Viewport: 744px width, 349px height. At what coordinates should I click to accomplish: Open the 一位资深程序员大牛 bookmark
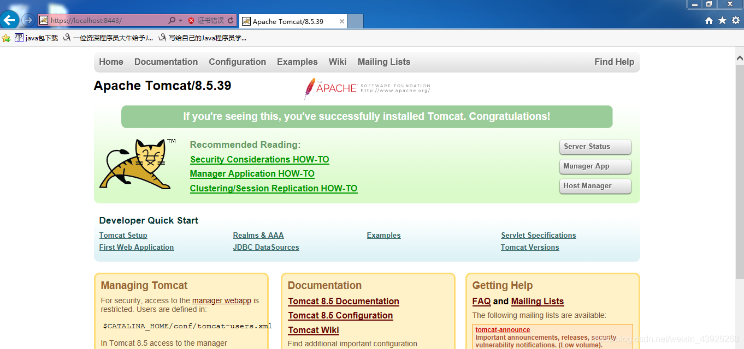(108, 38)
